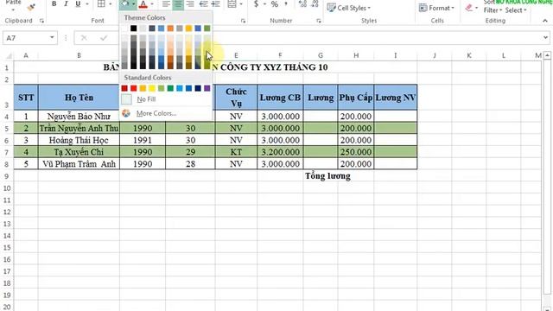Pick the yellow standard color swatch
Image resolution: width=553 pixels, height=311 pixels.
(152, 88)
